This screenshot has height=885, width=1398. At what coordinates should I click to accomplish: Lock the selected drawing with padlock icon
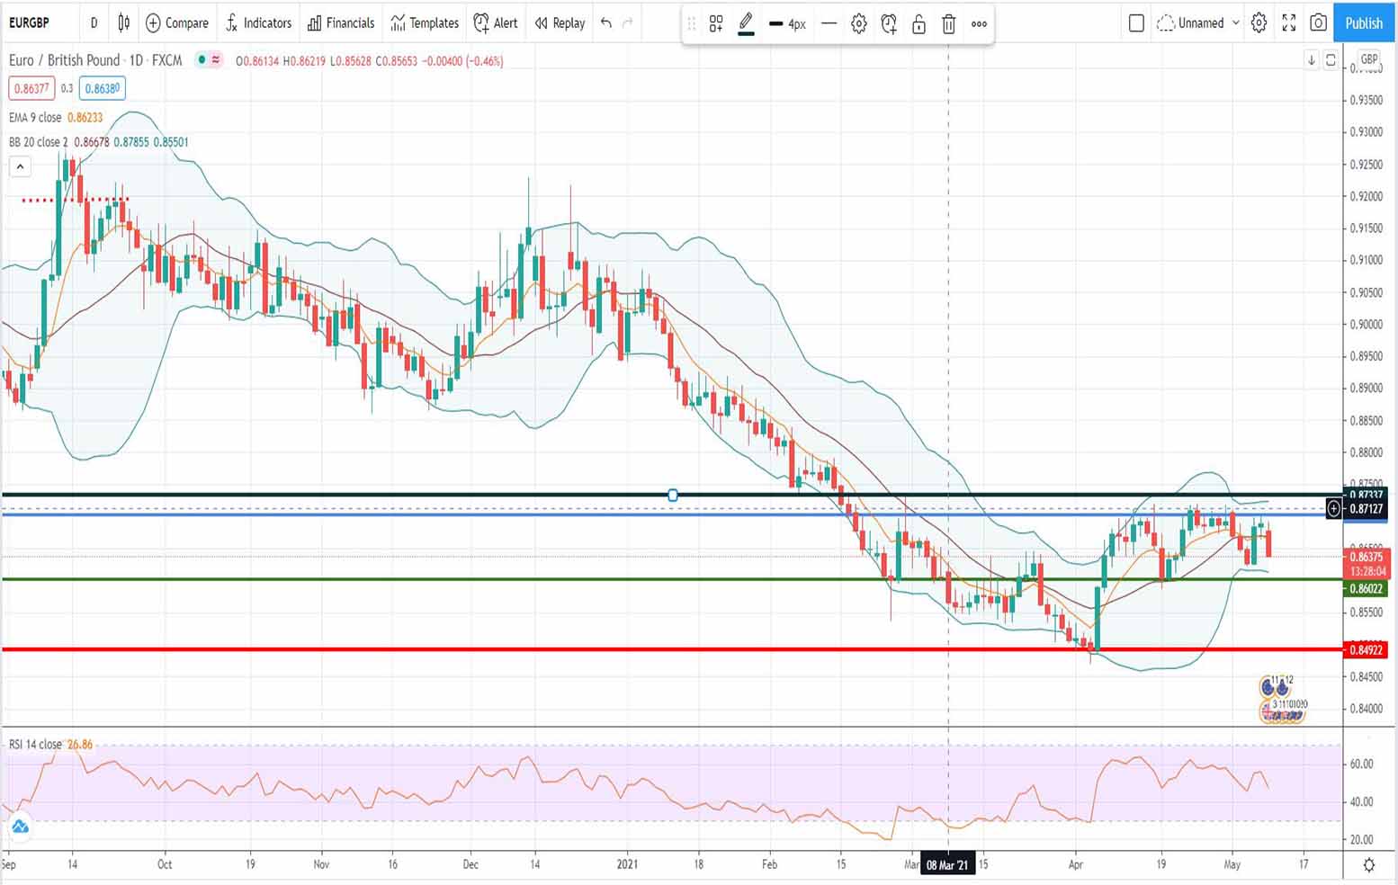(x=919, y=24)
